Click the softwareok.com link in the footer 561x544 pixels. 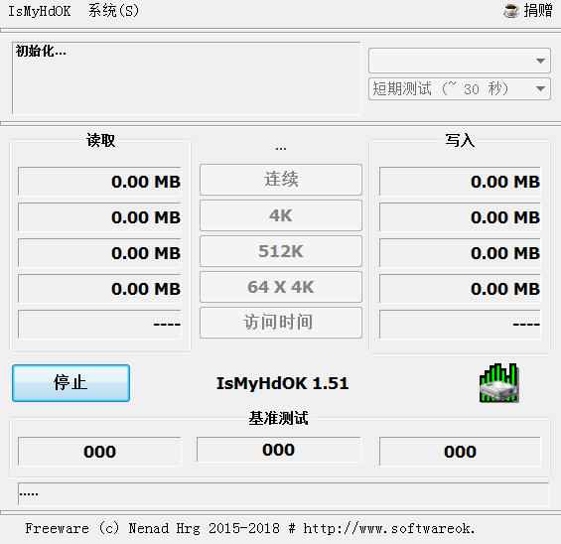[389, 528]
